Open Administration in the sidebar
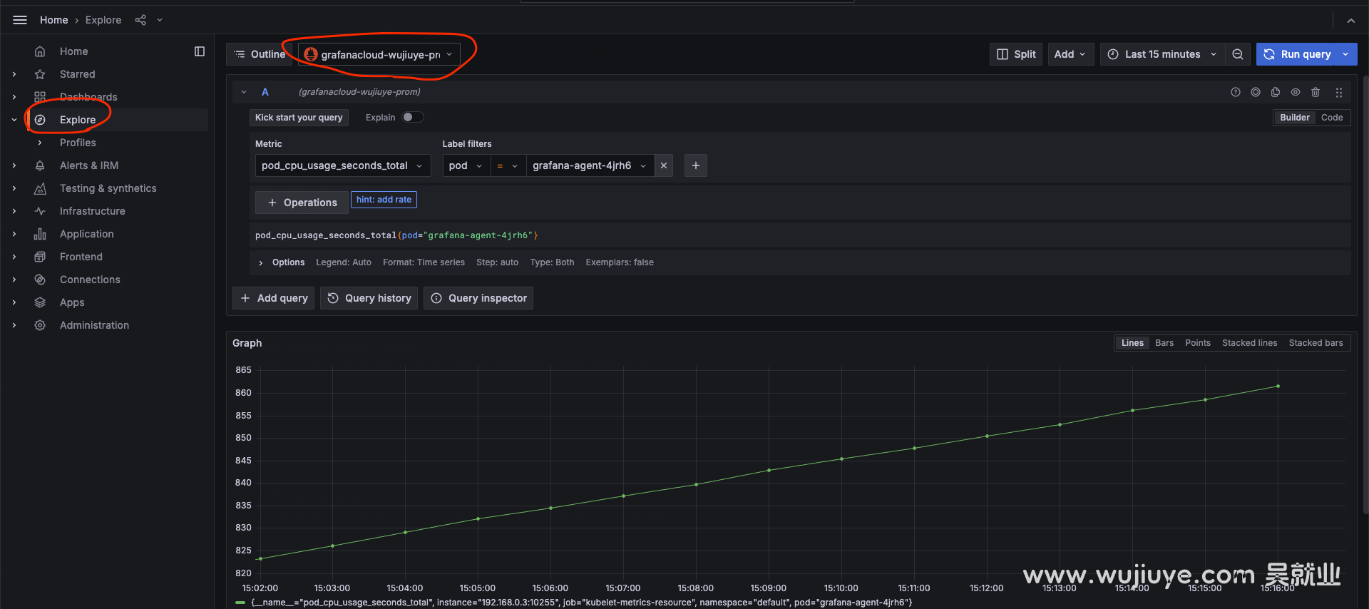 94,325
